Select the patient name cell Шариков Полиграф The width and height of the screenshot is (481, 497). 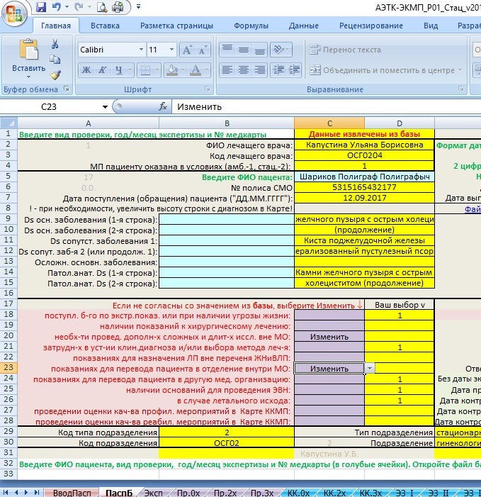click(365, 177)
